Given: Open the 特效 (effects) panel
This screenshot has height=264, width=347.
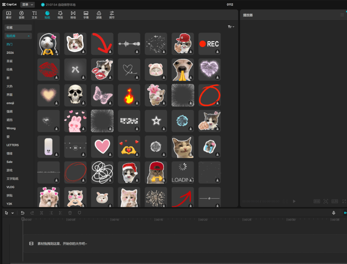Looking at the screenshot, I should (60, 15).
